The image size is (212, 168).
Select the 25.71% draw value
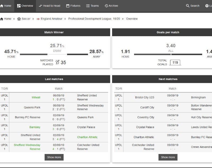[57, 45]
